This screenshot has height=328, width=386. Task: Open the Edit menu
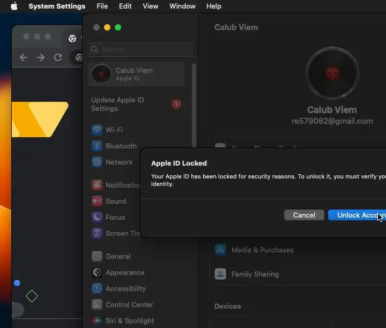(125, 6)
